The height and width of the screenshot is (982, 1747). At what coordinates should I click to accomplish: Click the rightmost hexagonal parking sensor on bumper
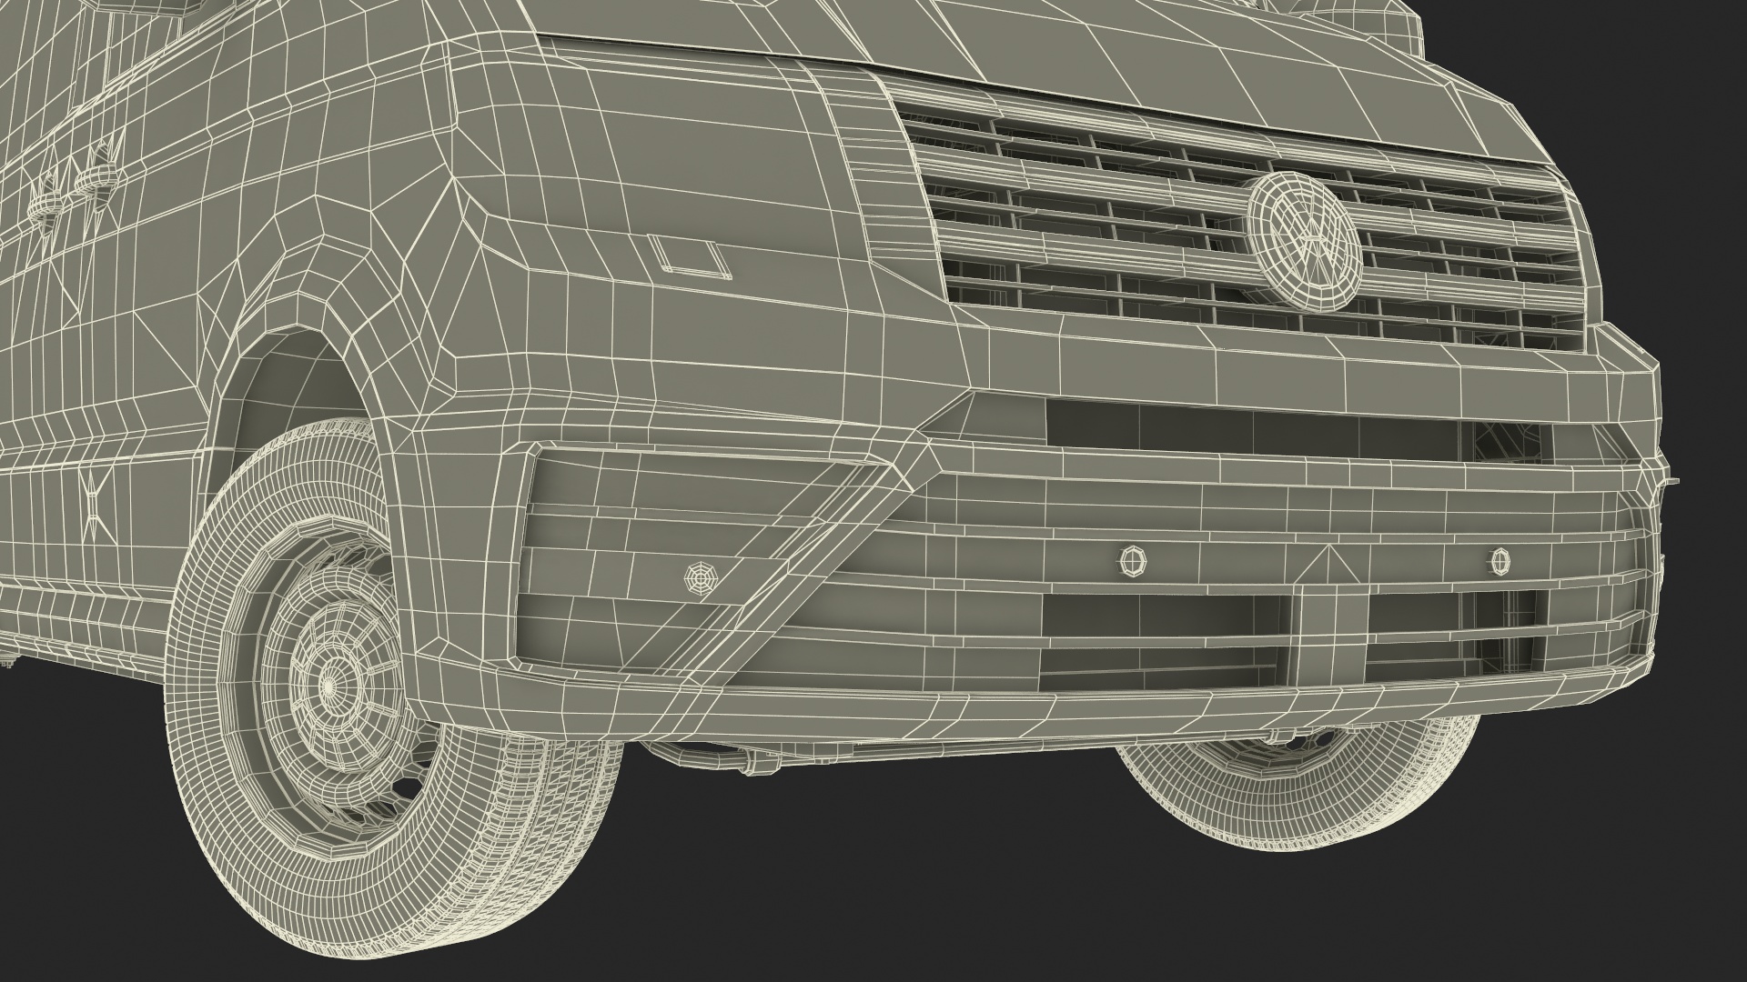[x=1500, y=561]
